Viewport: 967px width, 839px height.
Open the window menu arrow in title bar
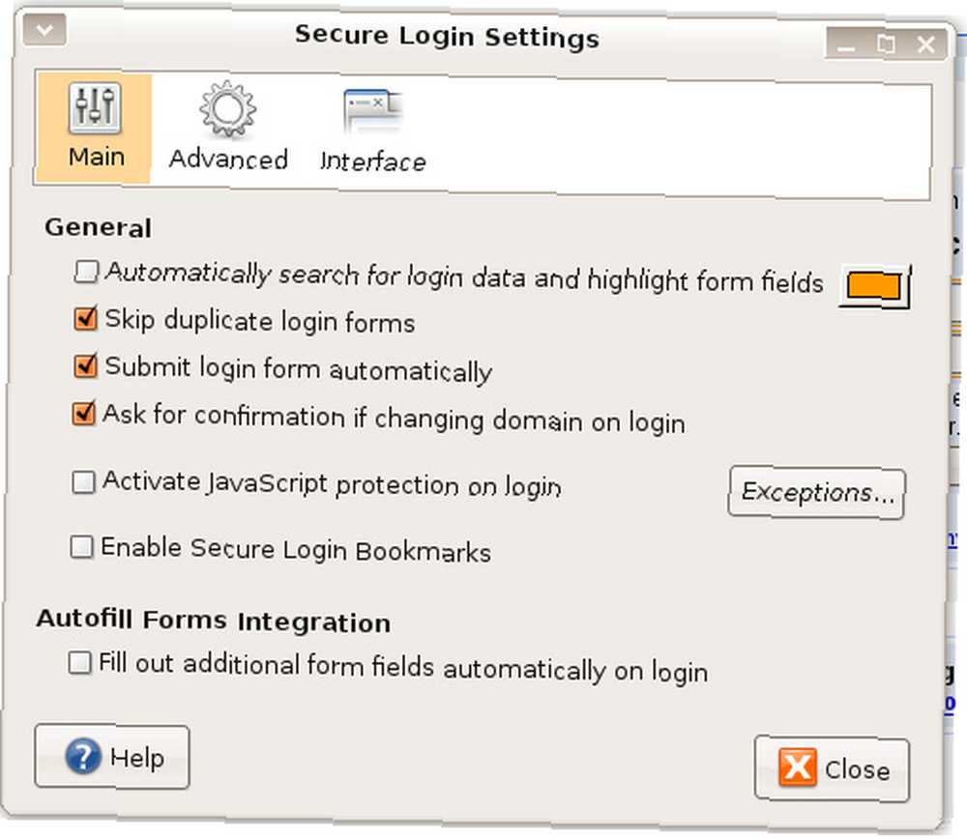pos(44,30)
